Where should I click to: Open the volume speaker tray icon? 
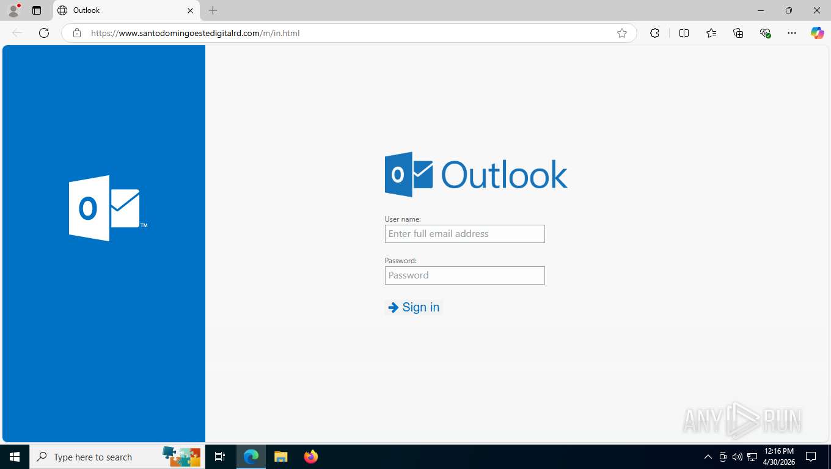pos(738,457)
